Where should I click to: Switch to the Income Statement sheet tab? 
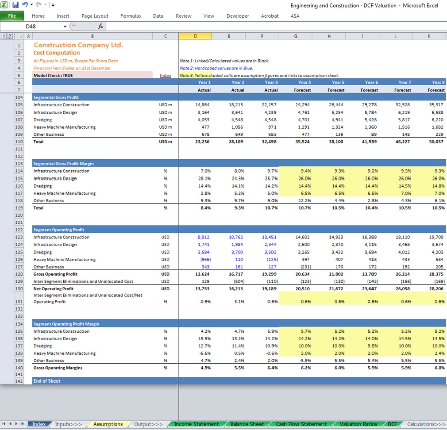(x=197, y=424)
